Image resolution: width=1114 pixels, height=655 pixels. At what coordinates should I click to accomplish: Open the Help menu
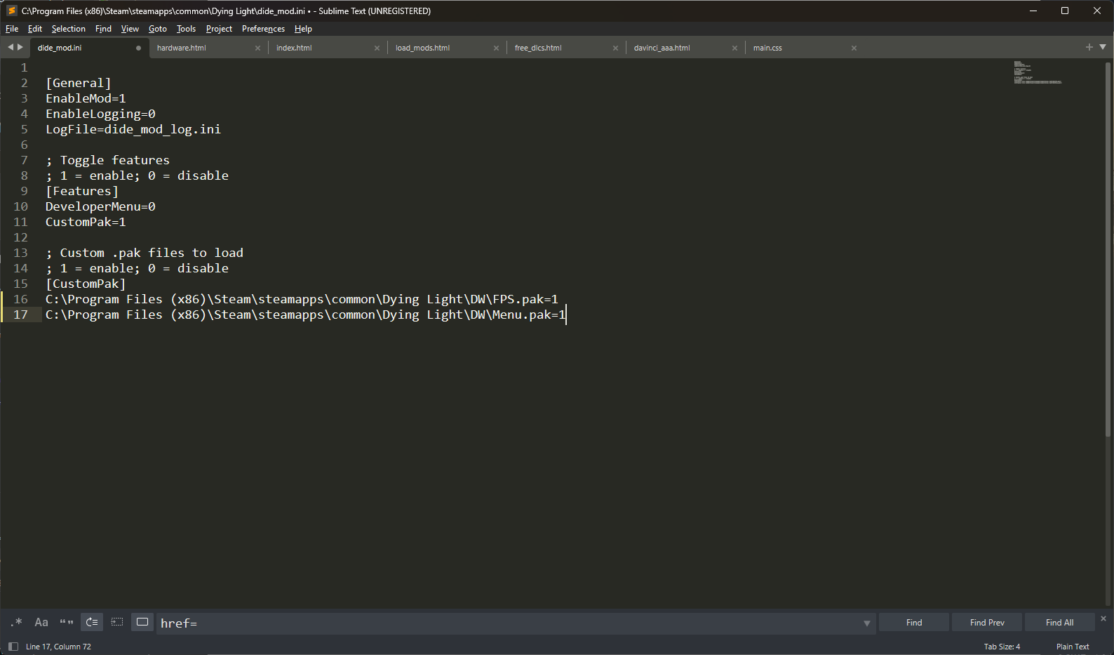click(x=303, y=29)
